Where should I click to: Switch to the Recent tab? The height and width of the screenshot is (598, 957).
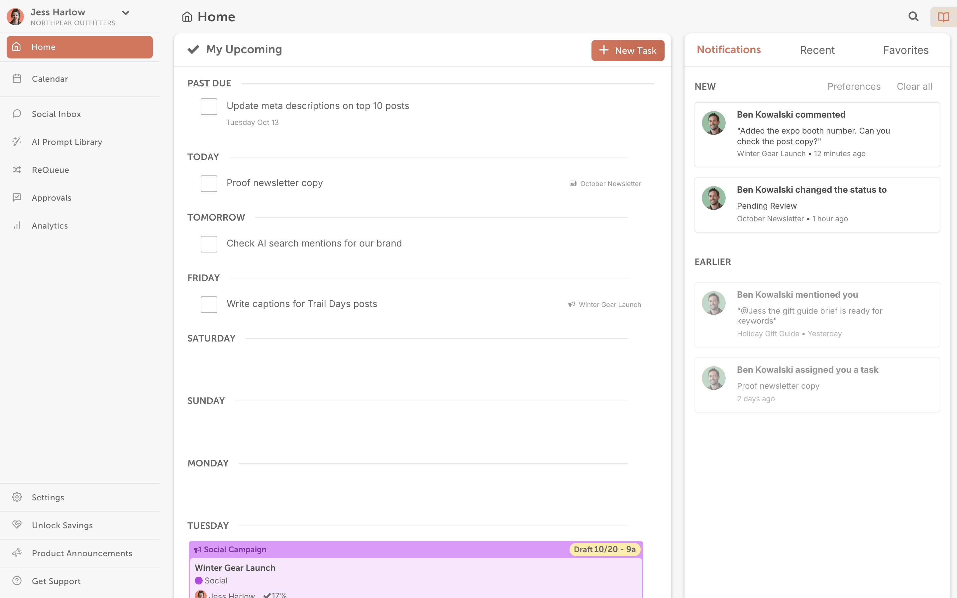(x=817, y=50)
